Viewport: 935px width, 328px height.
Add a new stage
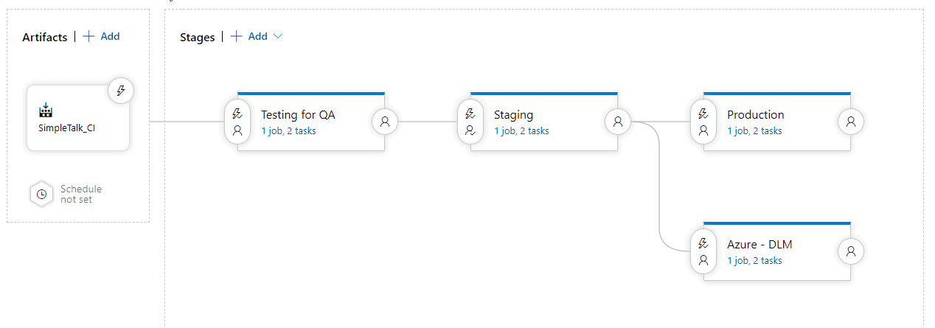249,36
